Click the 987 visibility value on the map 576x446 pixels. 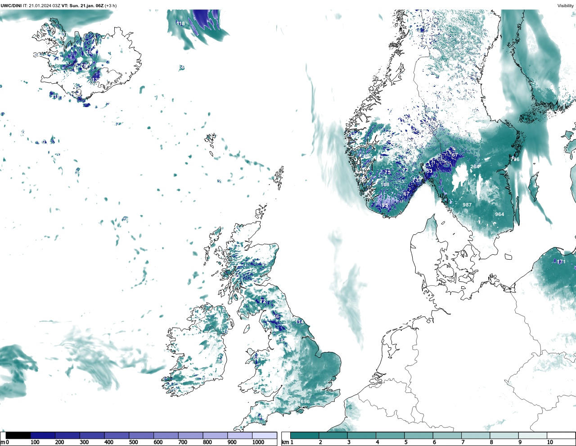click(x=467, y=205)
